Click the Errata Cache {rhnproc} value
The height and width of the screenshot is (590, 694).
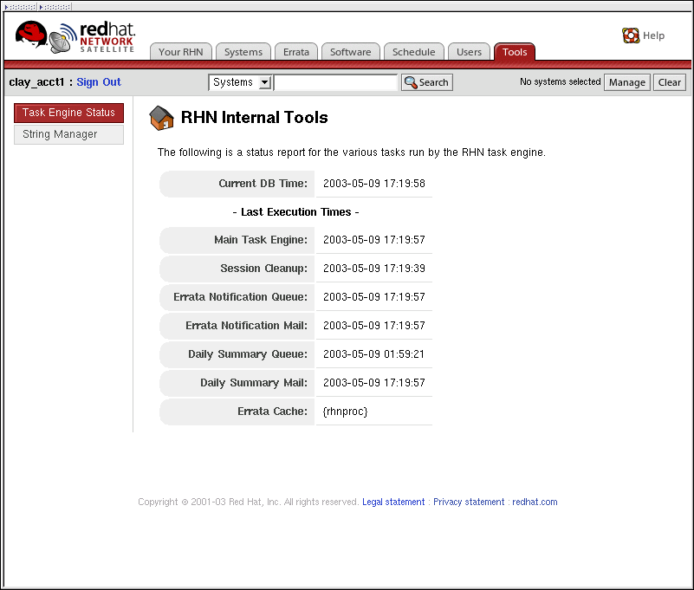click(345, 412)
